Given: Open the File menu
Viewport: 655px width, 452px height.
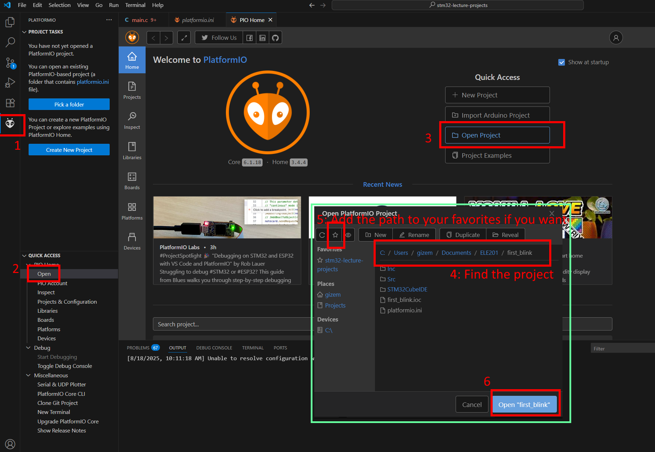Looking at the screenshot, I should (22, 5).
